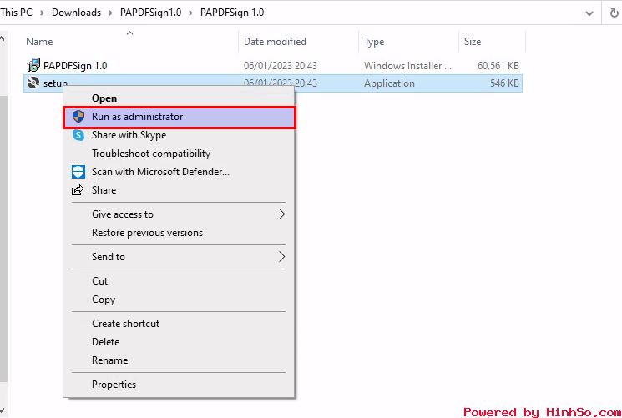Click the 60,561 KB size cell
Image resolution: width=622 pixels, height=418 pixels.
tap(498, 65)
